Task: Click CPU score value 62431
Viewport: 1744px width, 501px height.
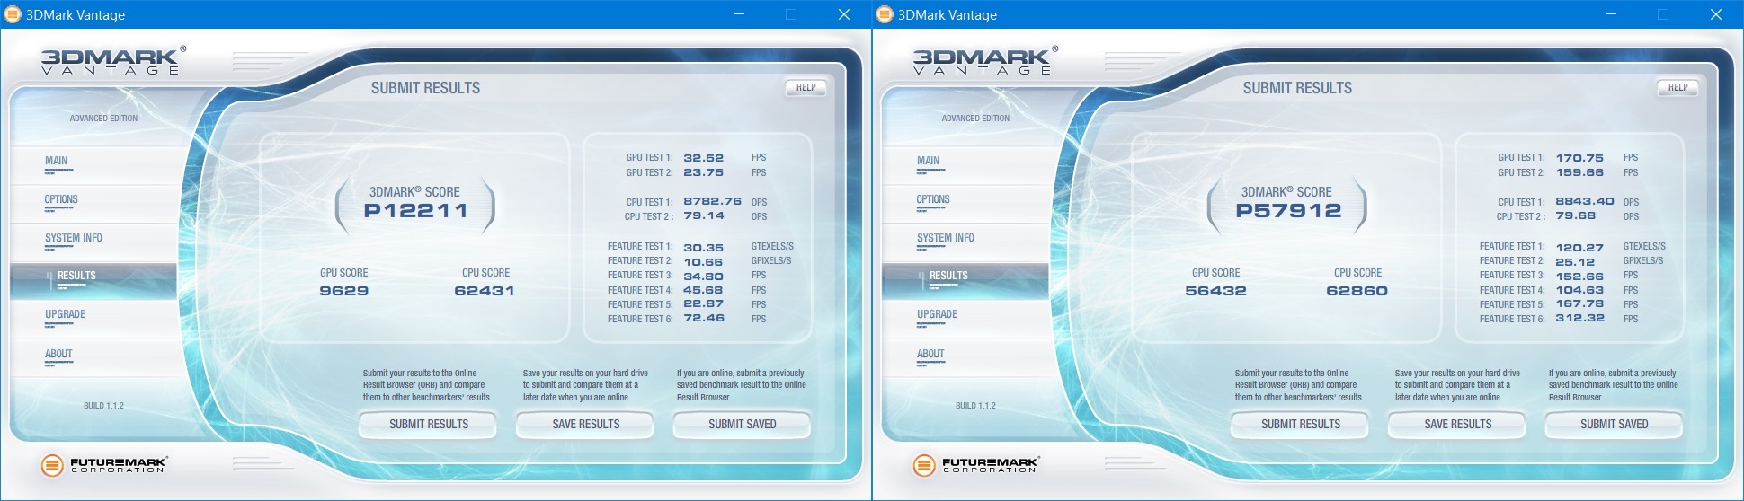Action: 485,291
